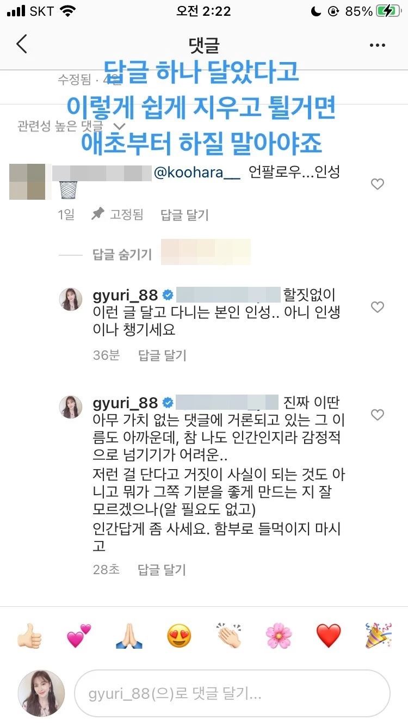Tap 답글 달기 under the 36분 reply
Image resolution: width=408 pixels, height=726 pixels.
tap(162, 355)
